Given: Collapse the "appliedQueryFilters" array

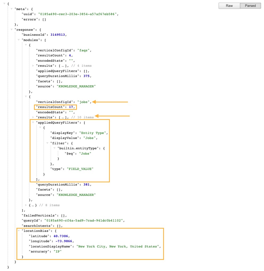Looking at the screenshot, I should pos(33,122).
